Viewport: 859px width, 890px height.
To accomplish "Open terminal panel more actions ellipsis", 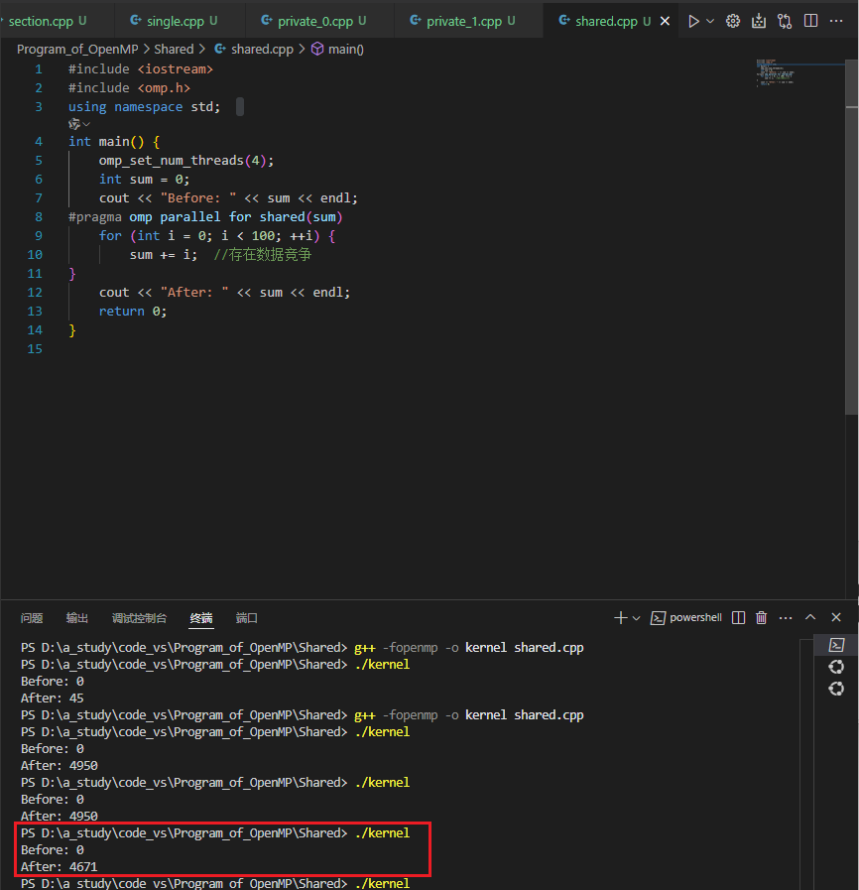I will pyautogui.click(x=786, y=617).
